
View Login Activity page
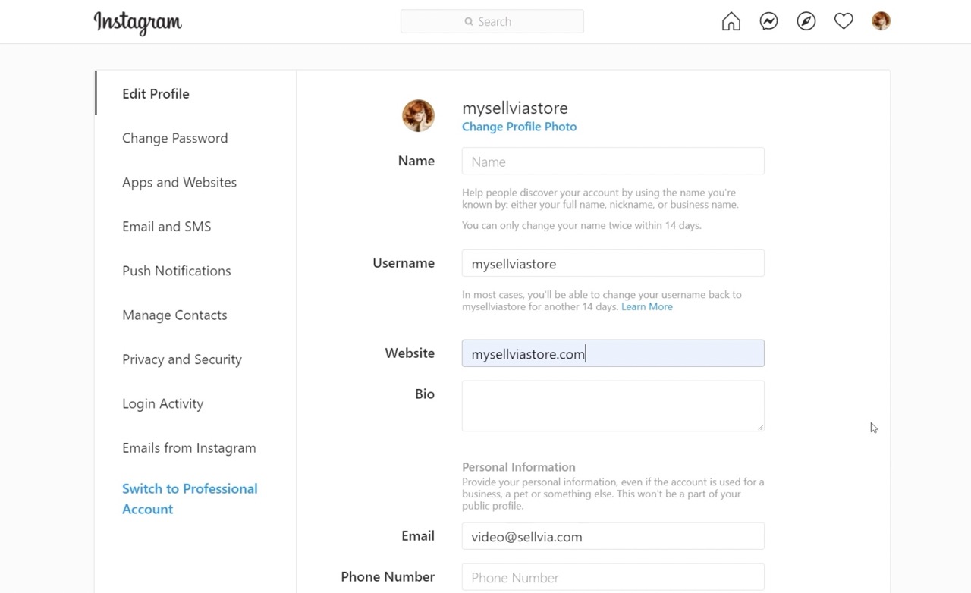(162, 403)
